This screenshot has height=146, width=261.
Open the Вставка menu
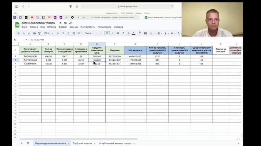pos(51,27)
